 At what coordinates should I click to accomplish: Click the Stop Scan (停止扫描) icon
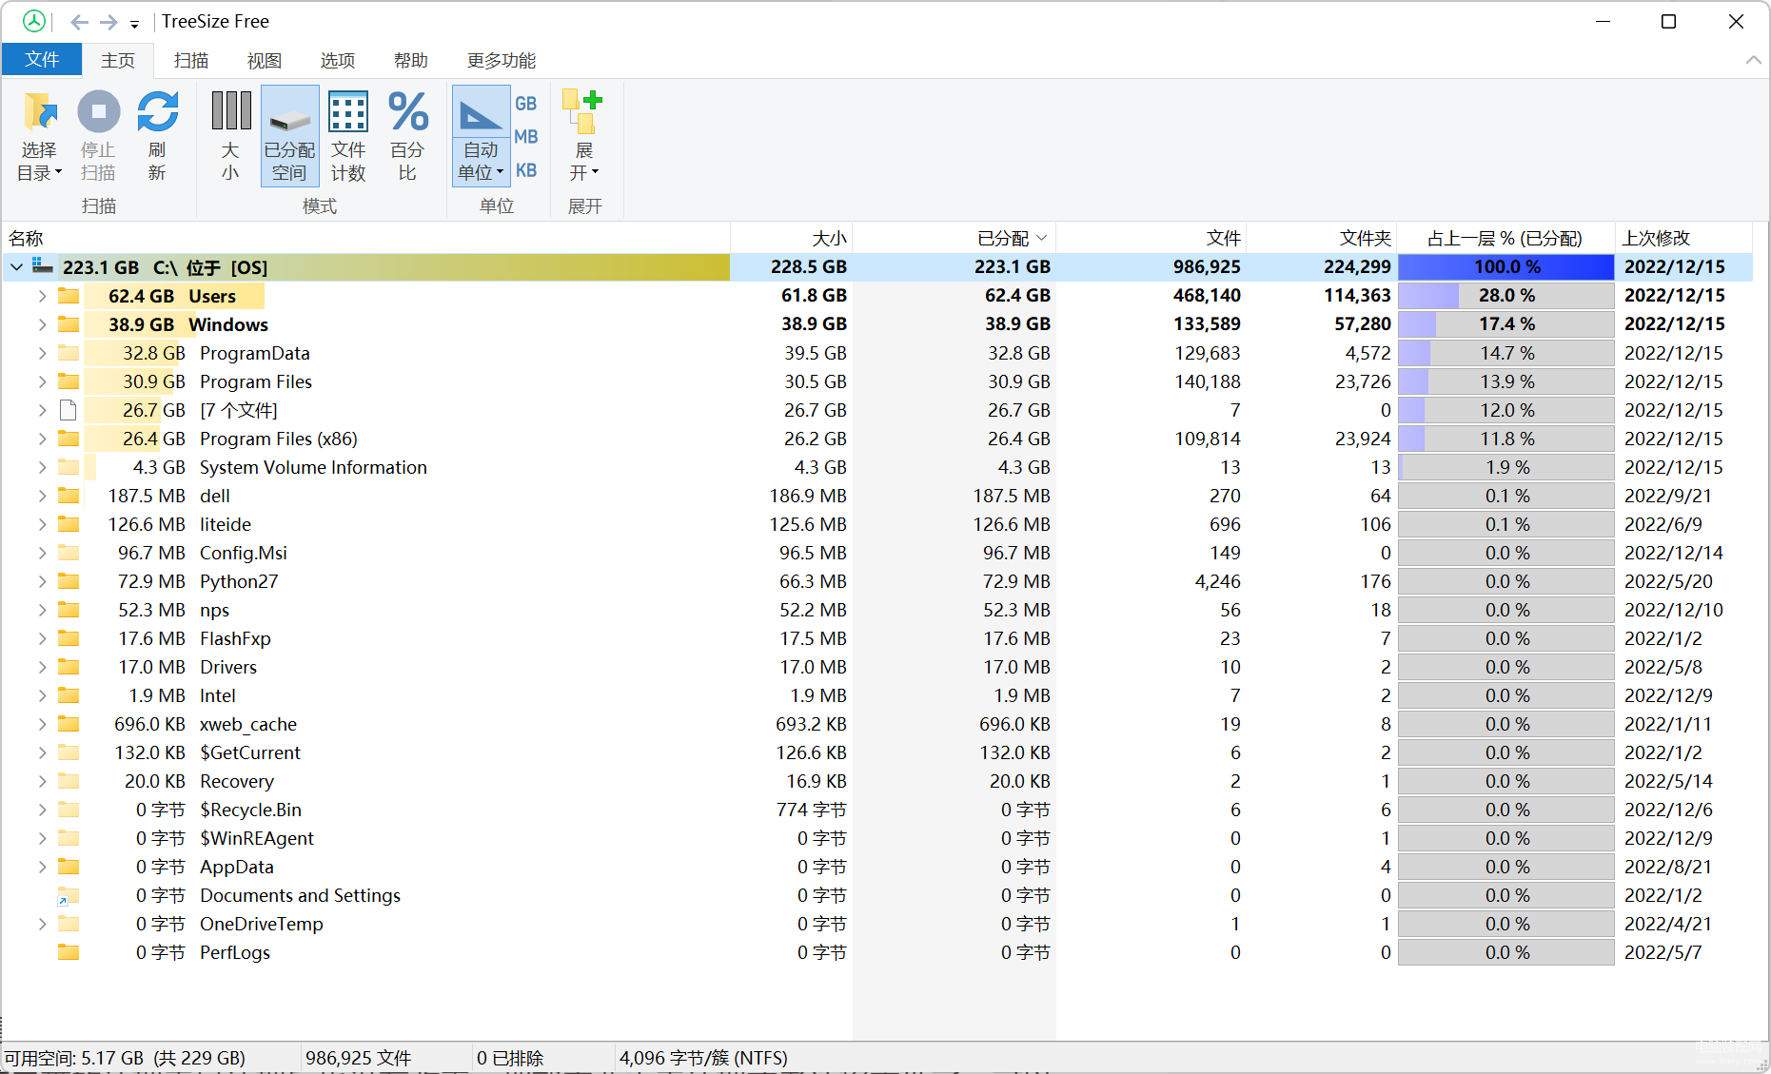point(98,135)
